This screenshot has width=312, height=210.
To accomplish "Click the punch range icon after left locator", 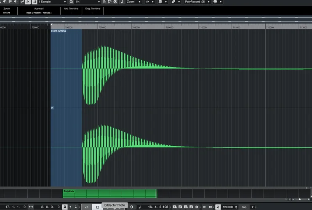I will [31, 207].
